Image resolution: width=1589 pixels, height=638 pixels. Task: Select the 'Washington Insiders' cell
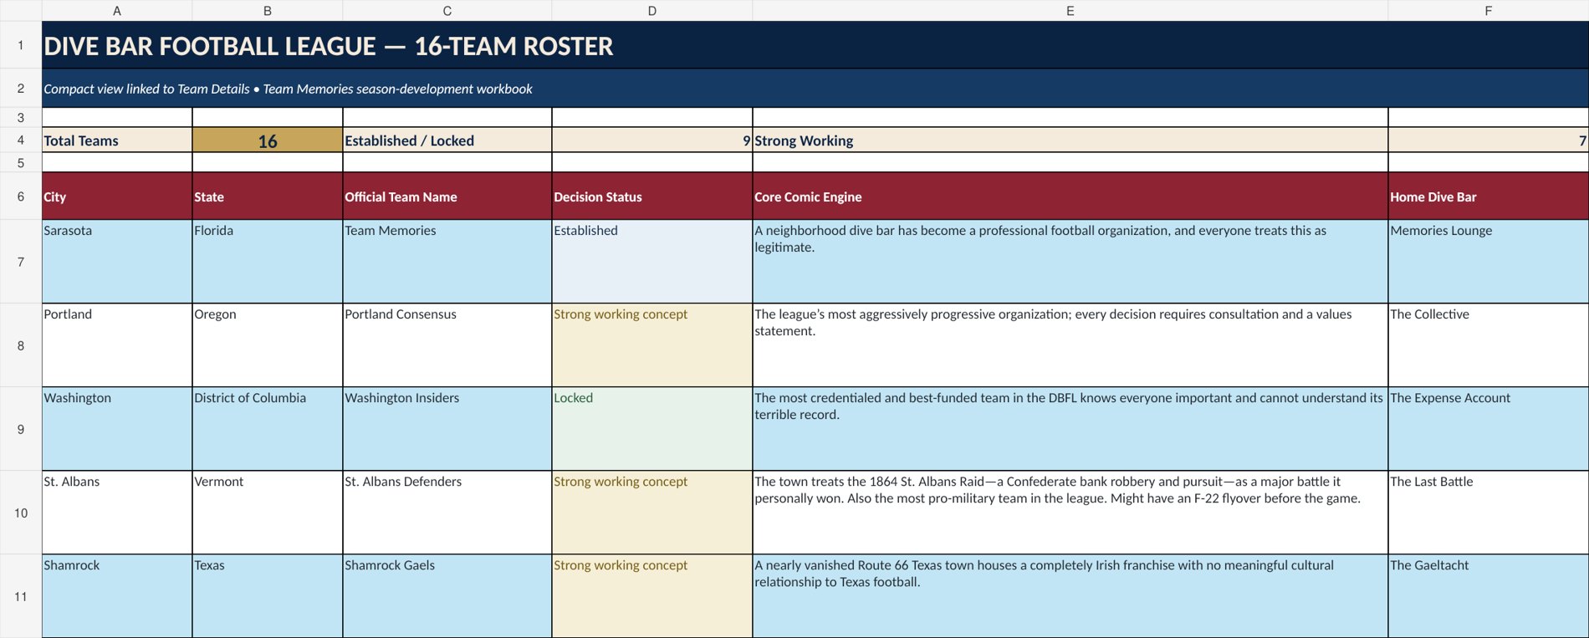447,429
